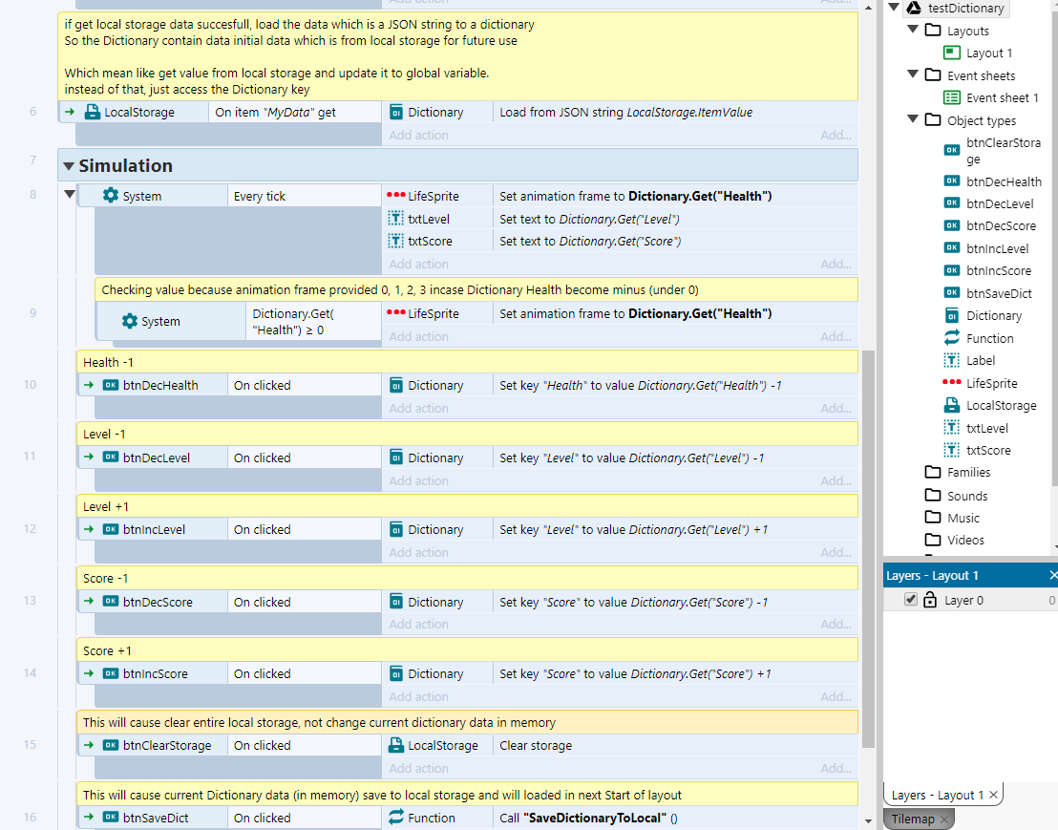Select Layout 1 in the project tree
1058x830 pixels.
pos(988,53)
